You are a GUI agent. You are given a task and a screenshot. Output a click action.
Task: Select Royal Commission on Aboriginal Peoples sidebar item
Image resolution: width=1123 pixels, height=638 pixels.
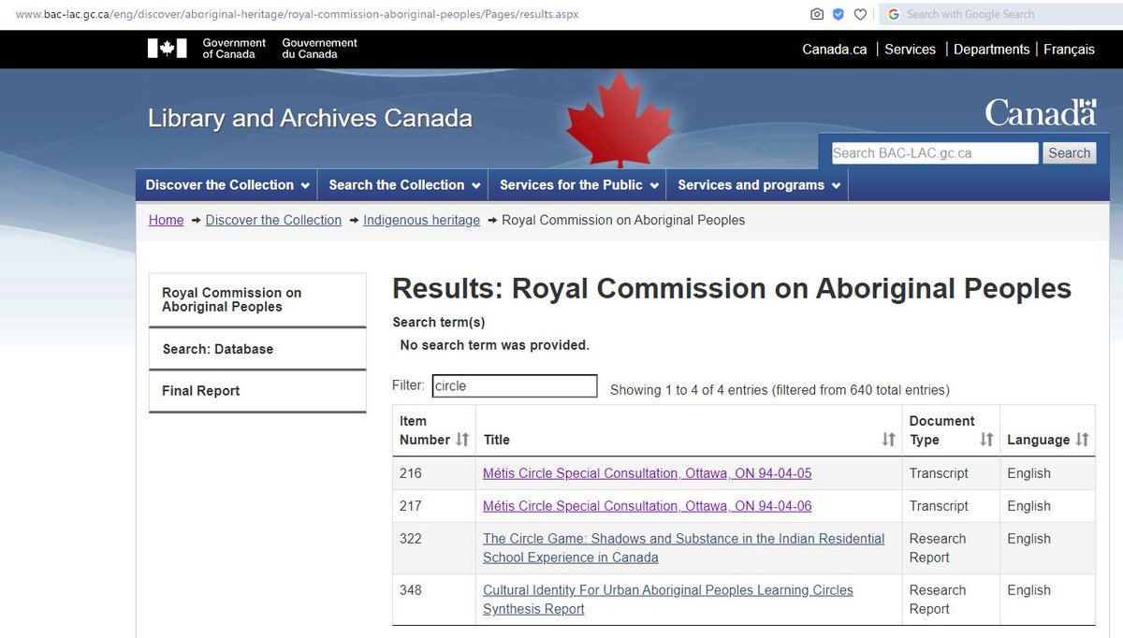click(257, 299)
